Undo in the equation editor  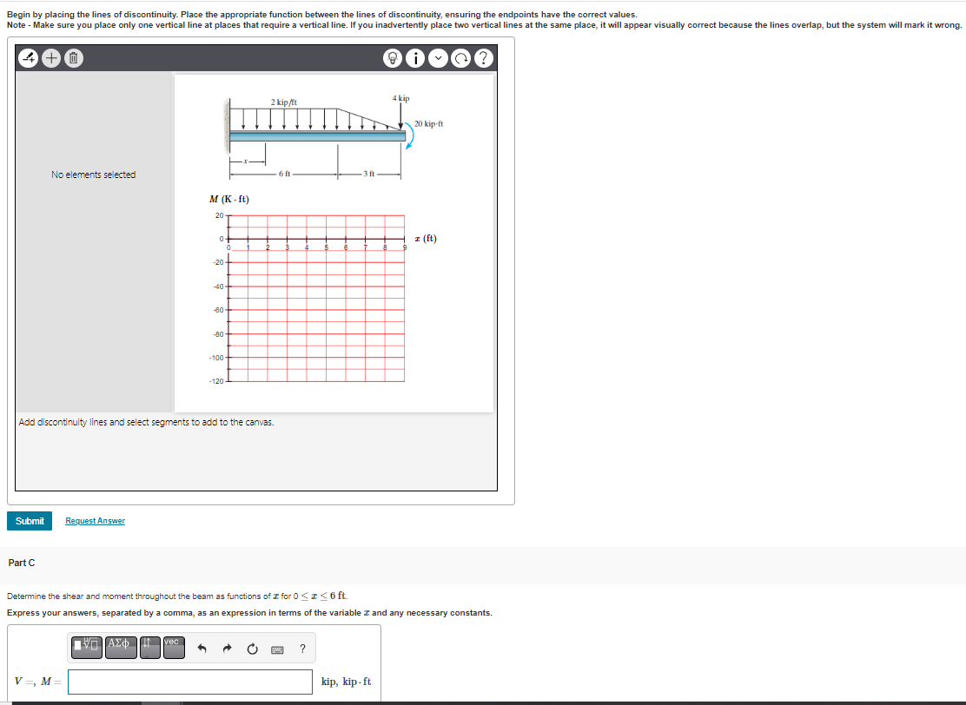point(202,647)
